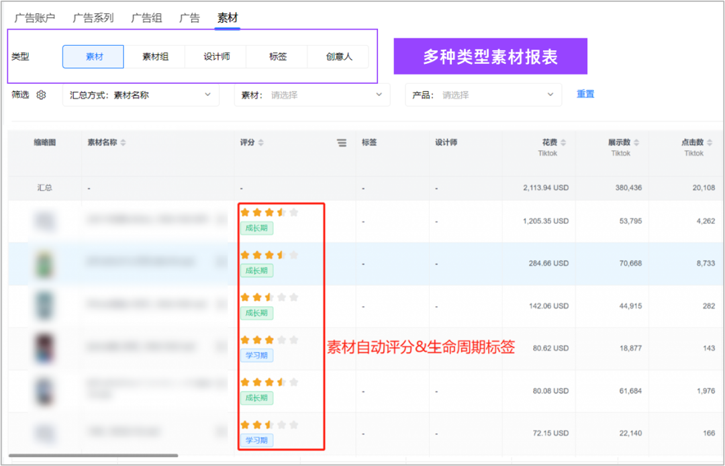725x466 pixels.
Task: Click the filter settings gear beside 筛选
Action: point(41,95)
